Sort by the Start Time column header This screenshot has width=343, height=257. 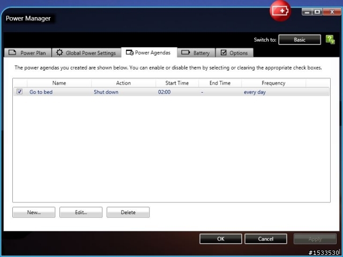(177, 83)
